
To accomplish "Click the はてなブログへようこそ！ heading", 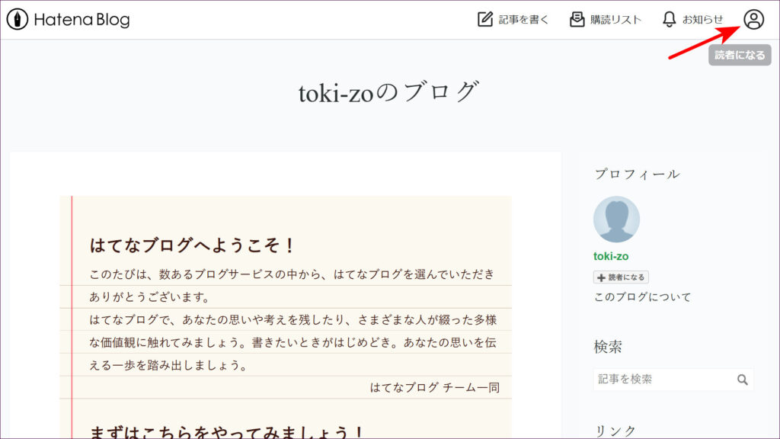I will click(x=193, y=245).
